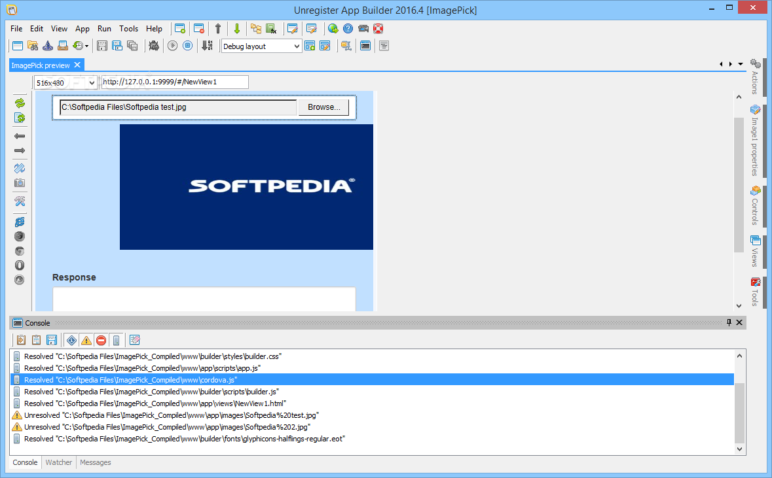Viewport: 772px width, 478px height.
Task: Toggle error messages filter in Console
Action: point(101,340)
